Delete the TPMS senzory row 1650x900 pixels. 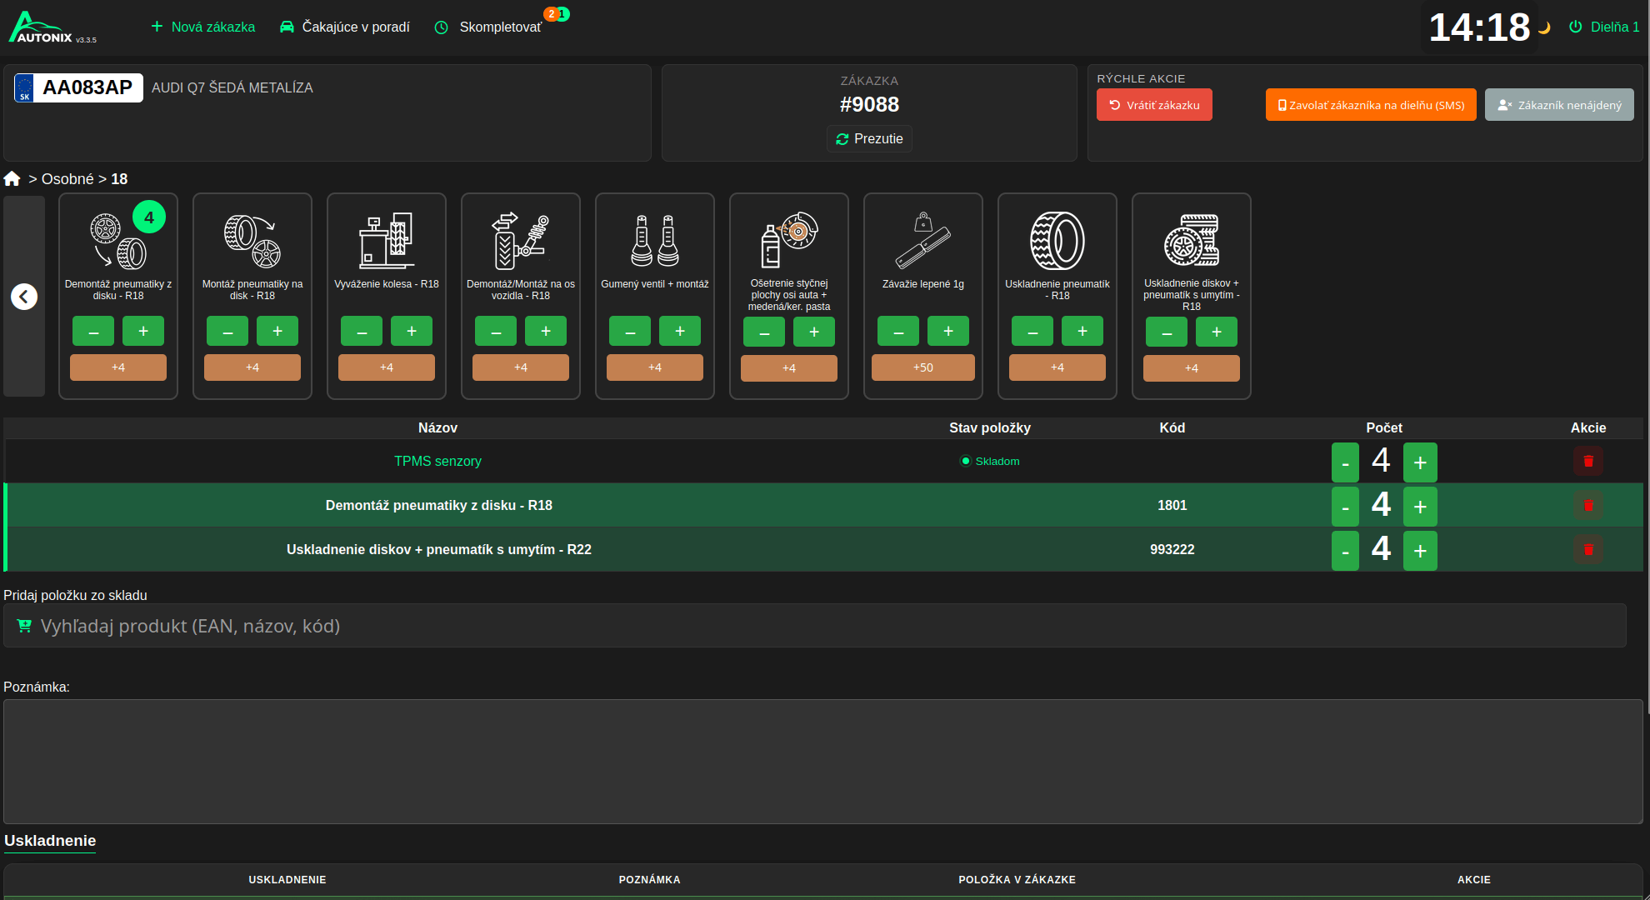(x=1587, y=462)
